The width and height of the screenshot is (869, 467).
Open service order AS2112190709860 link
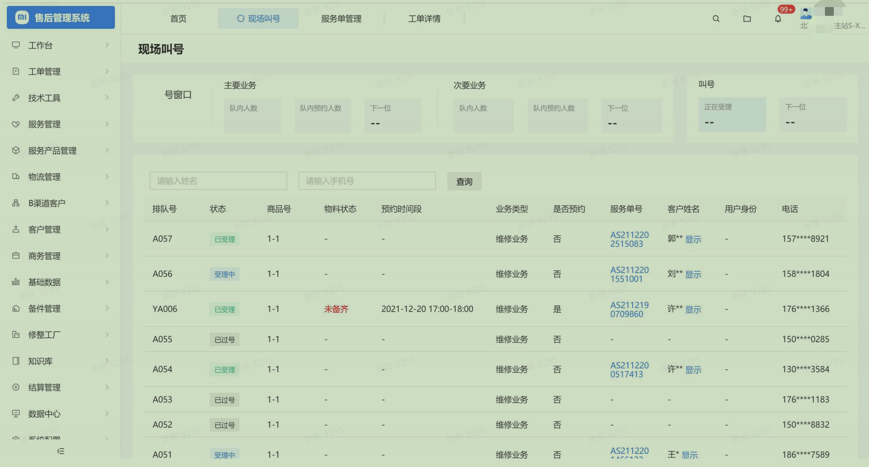click(x=630, y=310)
